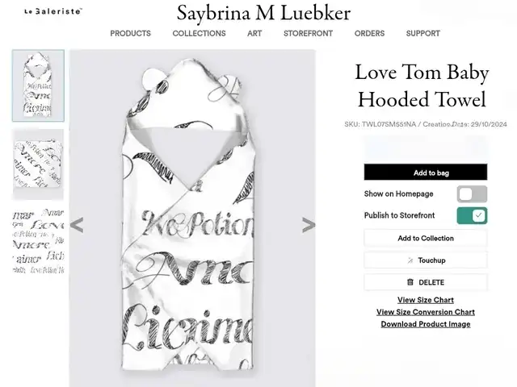Open the ORDERS page
The width and height of the screenshot is (517, 387).
click(x=369, y=33)
